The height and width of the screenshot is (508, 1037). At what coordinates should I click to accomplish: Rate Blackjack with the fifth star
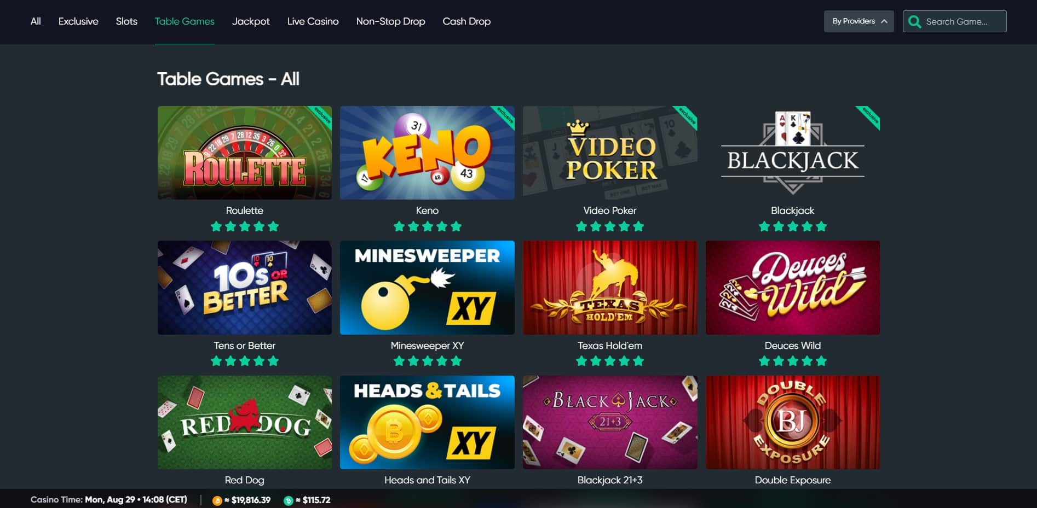821,226
